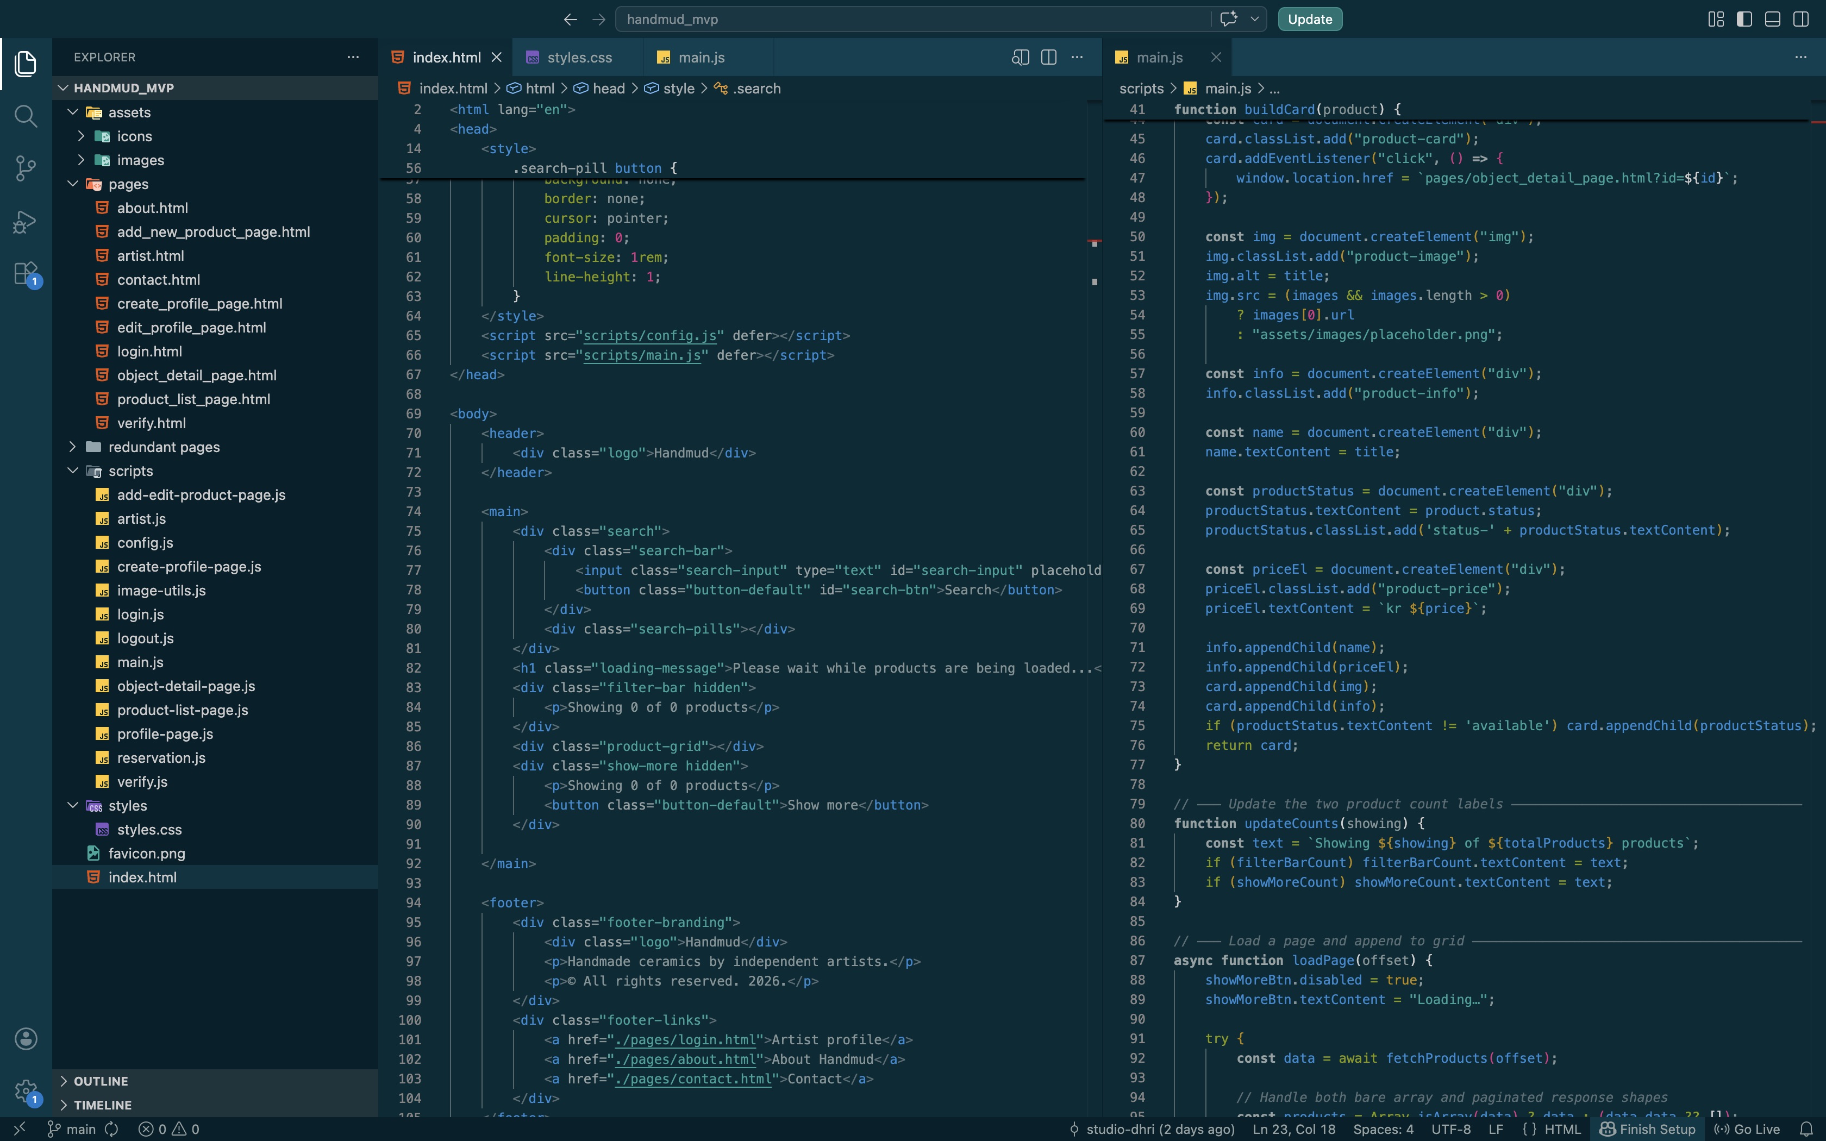Viewport: 1826px width, 1141px height.
Task: Open config.js in scripts folder
Action: click(x=145, y=543)
